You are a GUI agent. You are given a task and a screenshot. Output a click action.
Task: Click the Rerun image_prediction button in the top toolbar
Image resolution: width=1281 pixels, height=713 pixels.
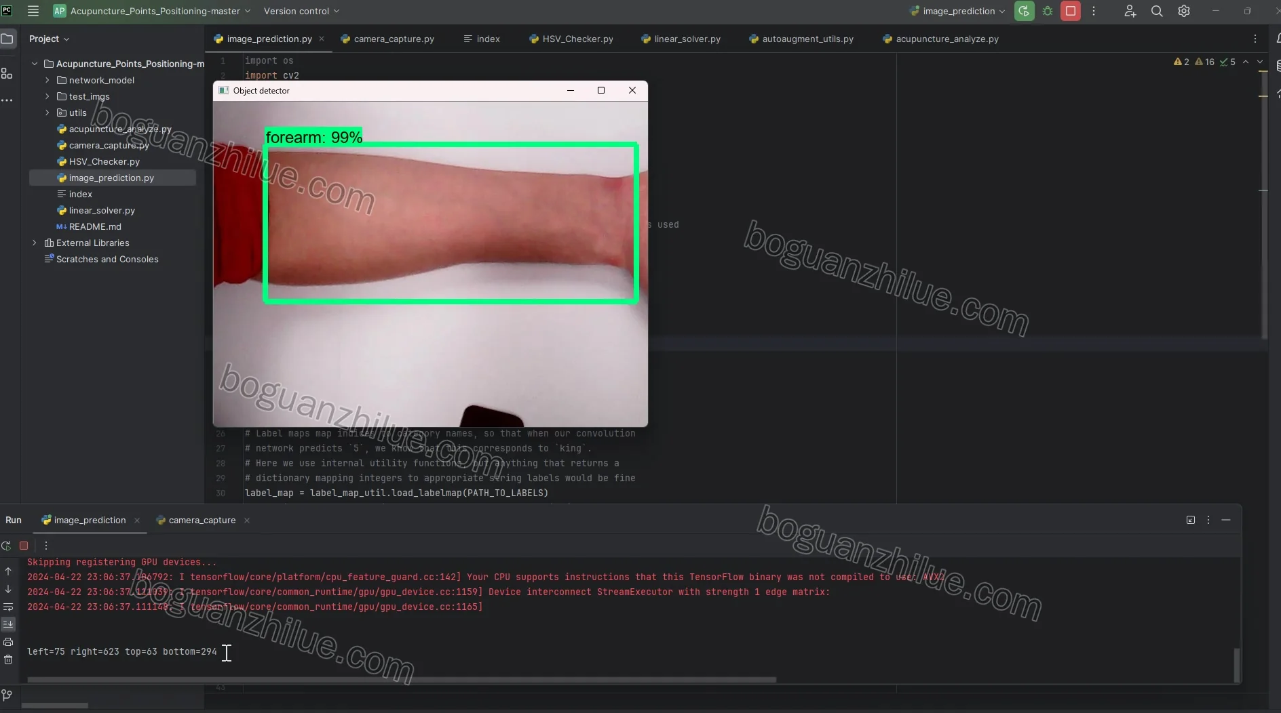point(1024,11)
